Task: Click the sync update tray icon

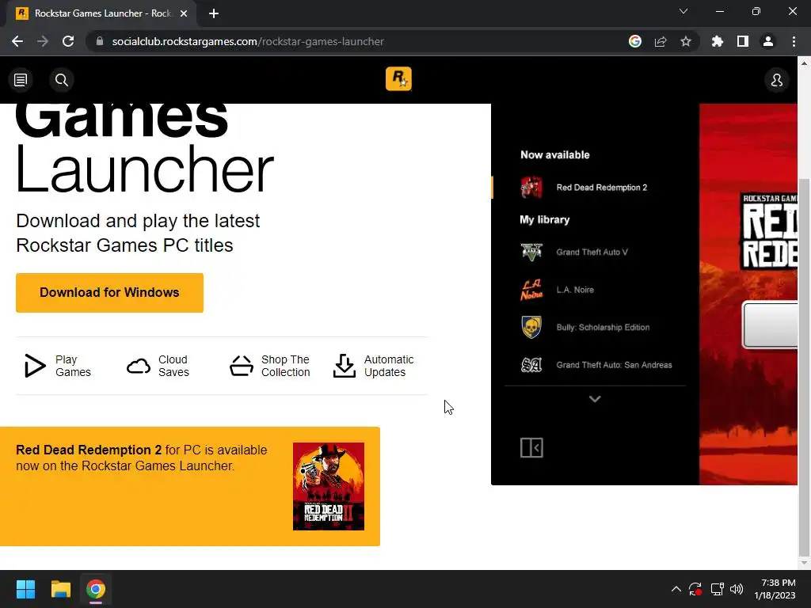Action: [x=695, y=589]
